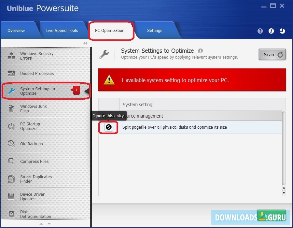Open Windows Registry Errors section
The image size is (293, 228).
tap(46, 56)
